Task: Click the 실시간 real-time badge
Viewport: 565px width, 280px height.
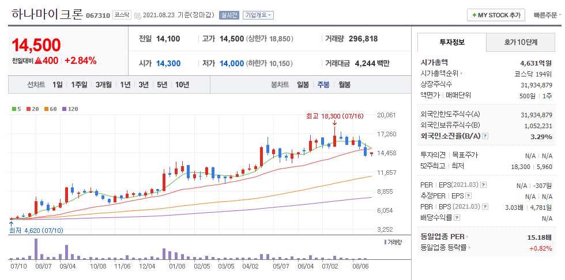Action: 229,15
